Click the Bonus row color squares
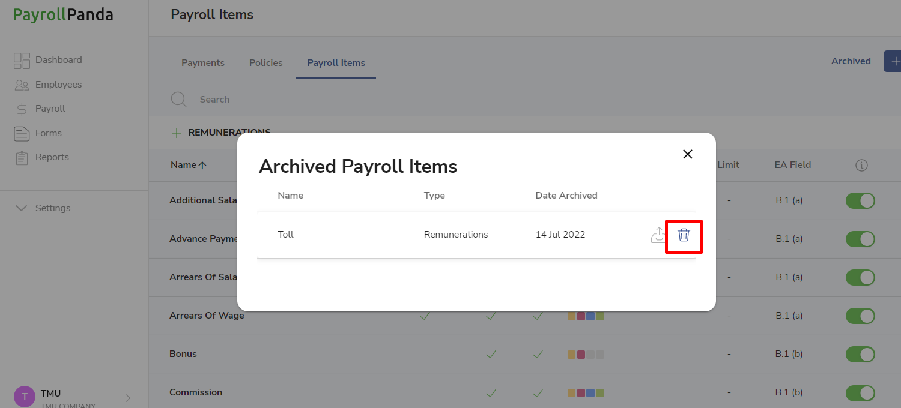 (586, 355)
